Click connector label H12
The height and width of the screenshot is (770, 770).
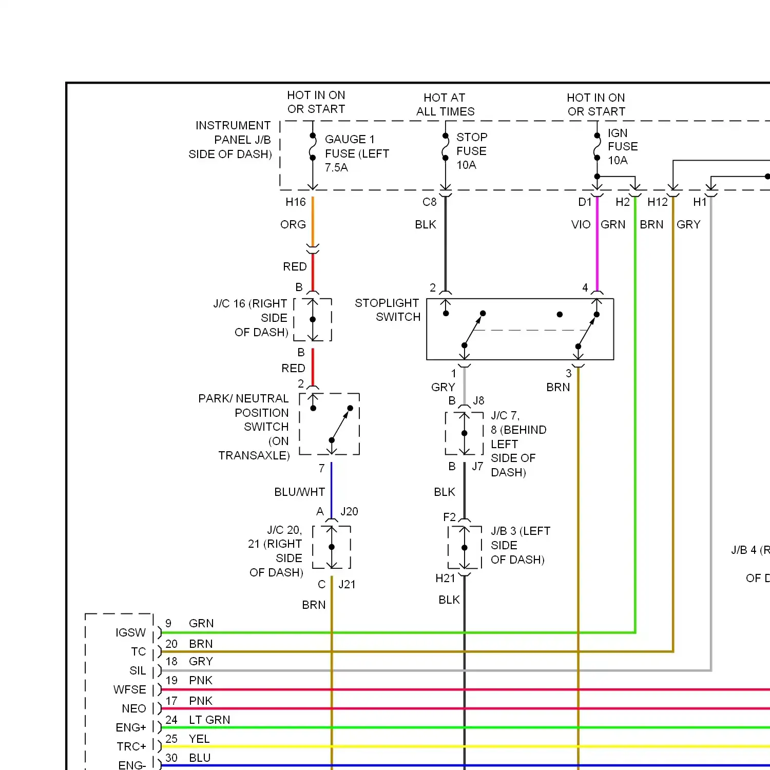[x=658, y=202]
